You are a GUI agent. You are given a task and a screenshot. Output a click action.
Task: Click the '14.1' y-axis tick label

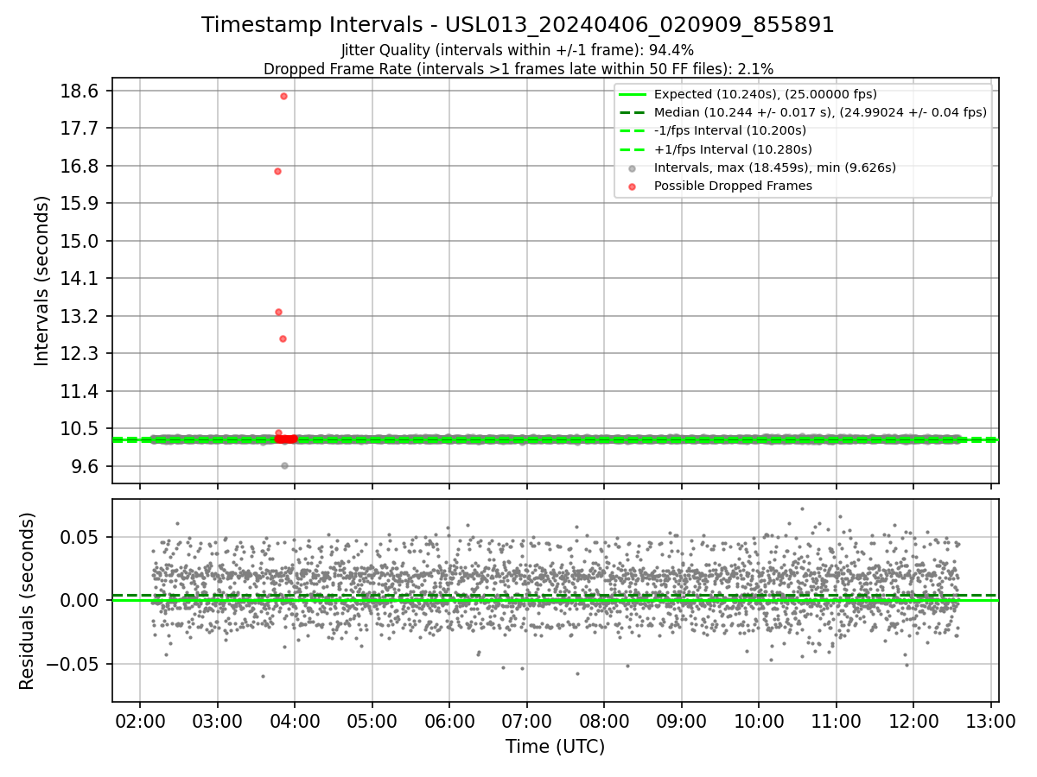(x=80, y=279)
